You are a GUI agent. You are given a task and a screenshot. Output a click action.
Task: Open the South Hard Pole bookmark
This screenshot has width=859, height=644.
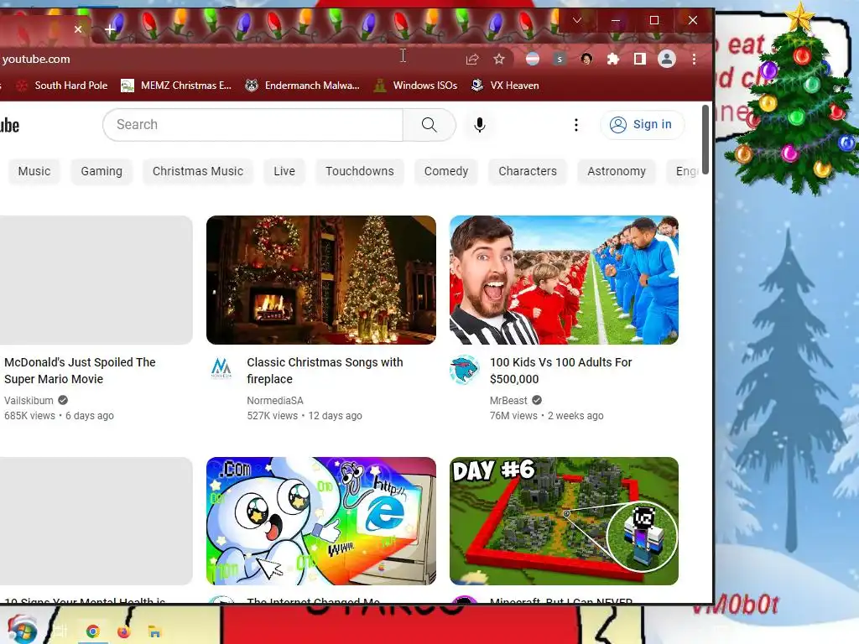tap(62, 86)
